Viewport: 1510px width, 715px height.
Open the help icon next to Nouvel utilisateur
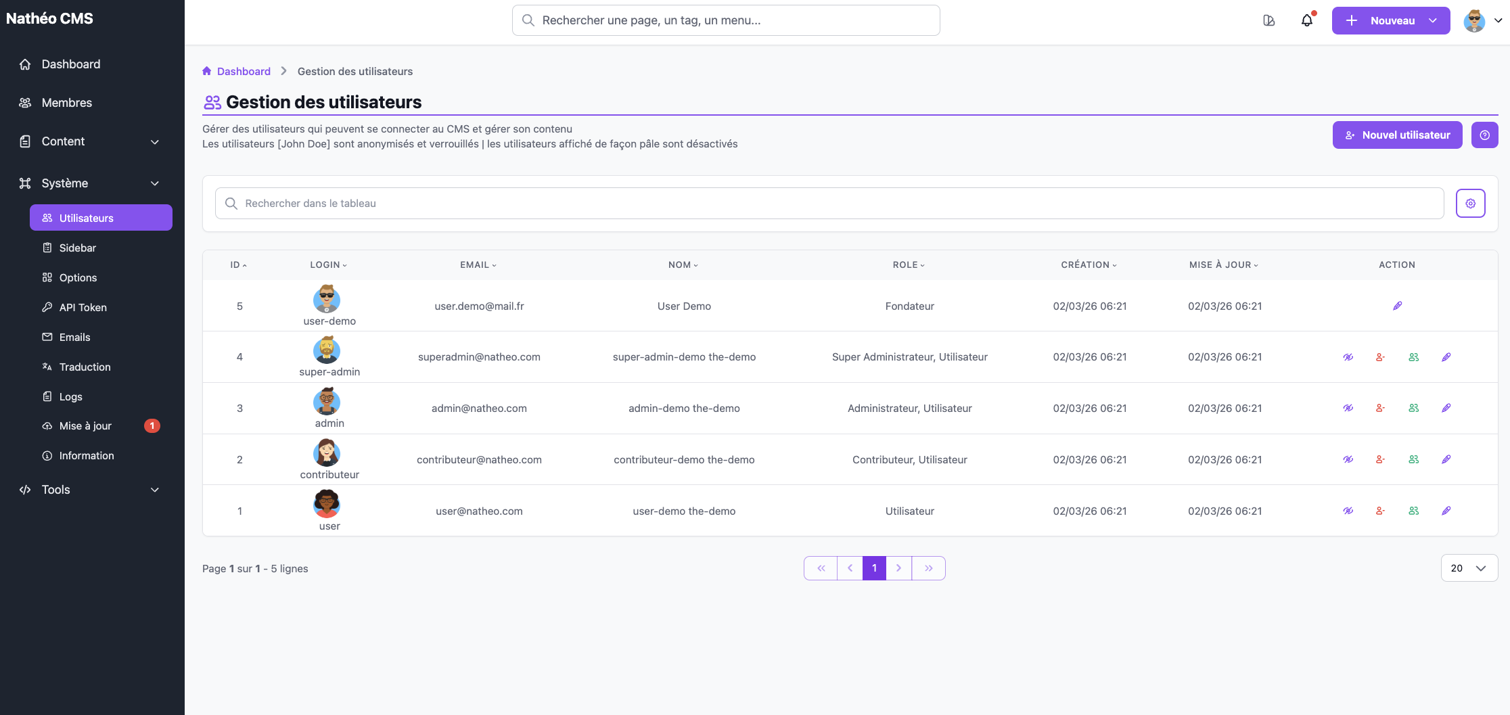pos(1485,135)
